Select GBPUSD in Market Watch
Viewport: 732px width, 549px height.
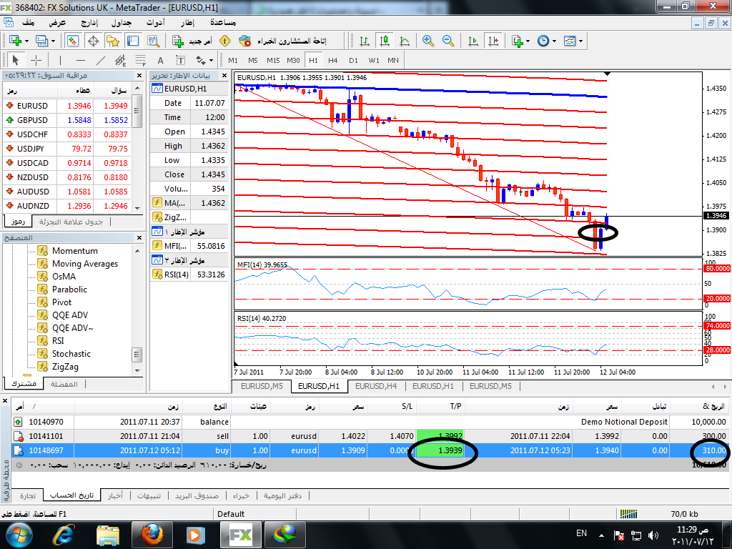coord(66,120)
